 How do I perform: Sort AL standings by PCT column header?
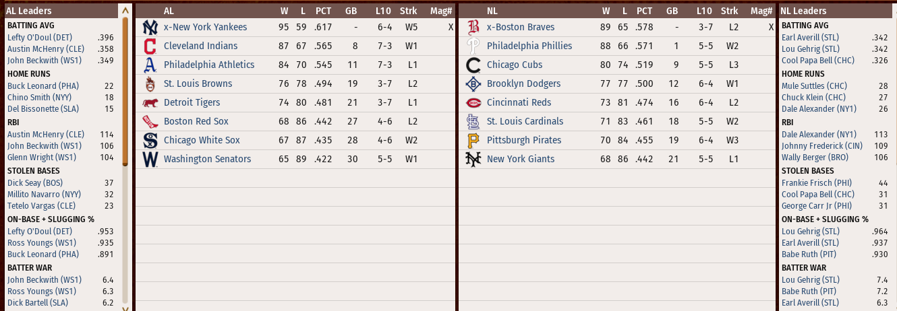[x=323, y=11]
